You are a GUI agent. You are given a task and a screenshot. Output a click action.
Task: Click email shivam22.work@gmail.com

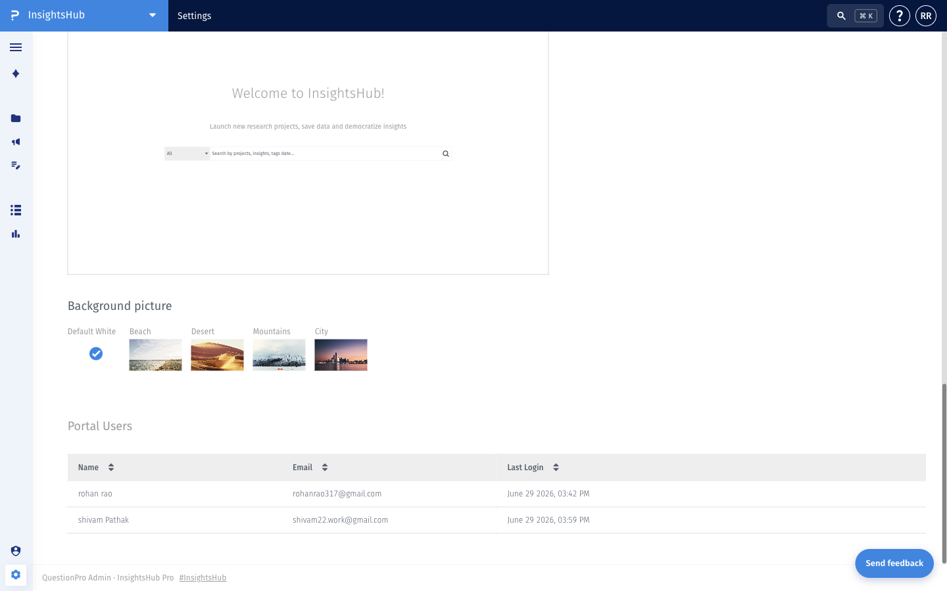(x=340, y=520)
